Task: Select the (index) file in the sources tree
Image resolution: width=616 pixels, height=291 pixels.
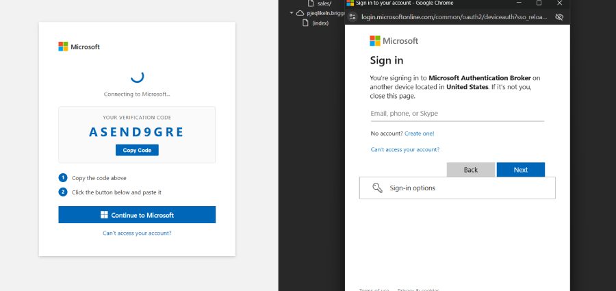Action: (x=320, y=23)
